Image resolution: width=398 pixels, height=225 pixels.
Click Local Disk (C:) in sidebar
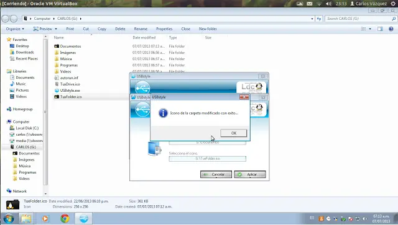click(x=27, y=128)
